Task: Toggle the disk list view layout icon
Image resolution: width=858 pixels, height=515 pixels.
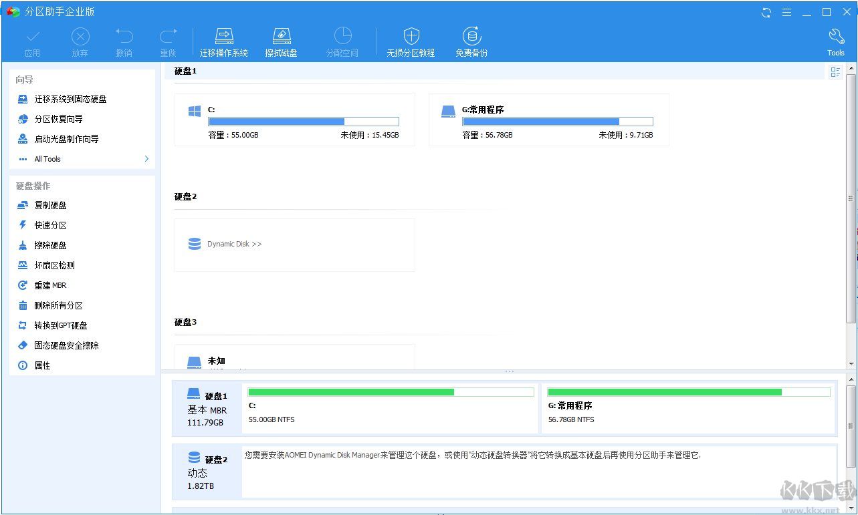Action: point(835,71)
